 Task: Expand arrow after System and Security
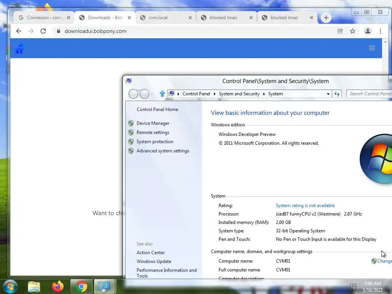264,94
